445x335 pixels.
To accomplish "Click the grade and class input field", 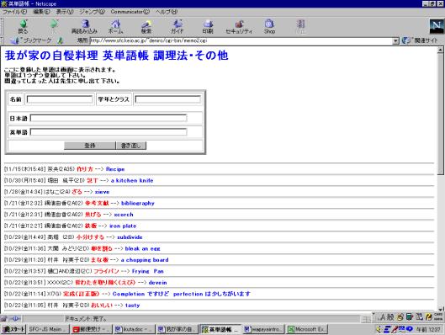I will (167, 99).
